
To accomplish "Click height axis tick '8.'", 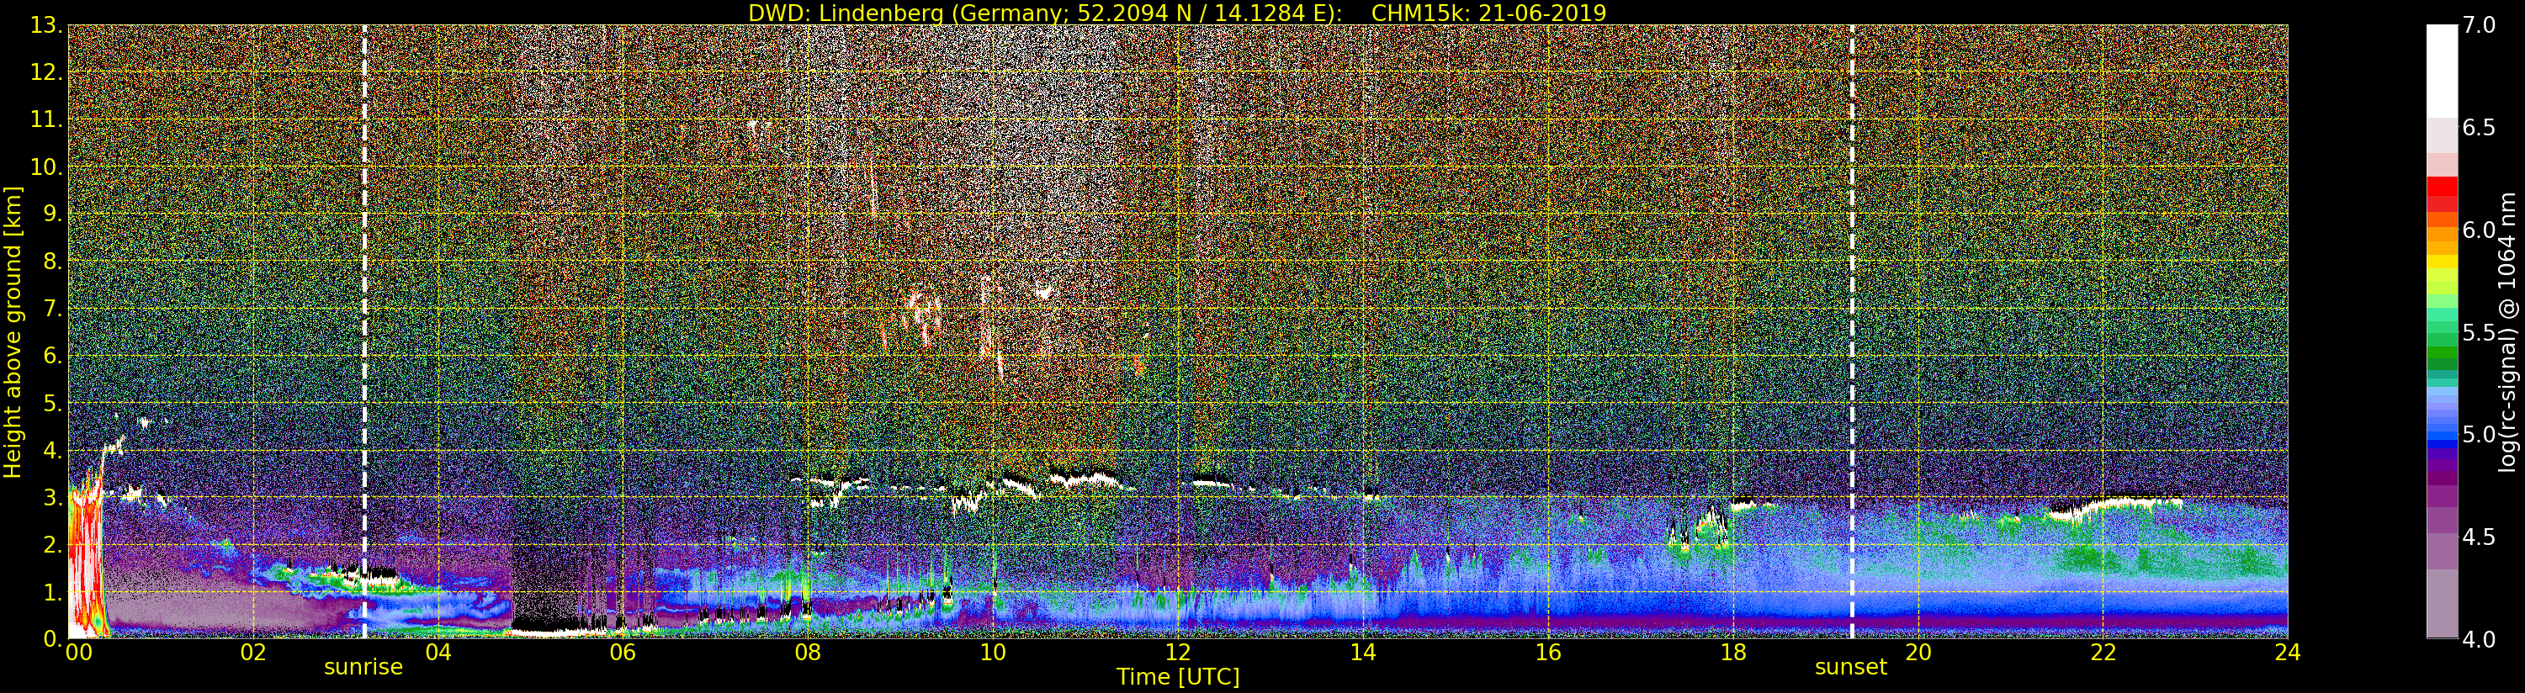I will 52,261.
